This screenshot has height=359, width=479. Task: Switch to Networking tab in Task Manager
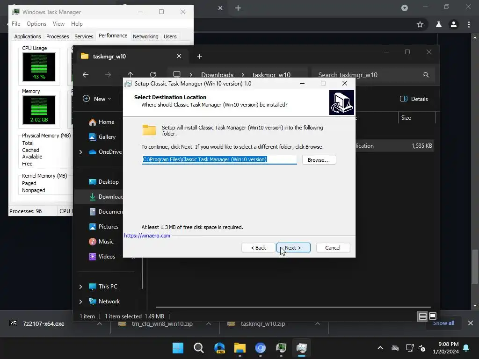(x=145, y=36)
